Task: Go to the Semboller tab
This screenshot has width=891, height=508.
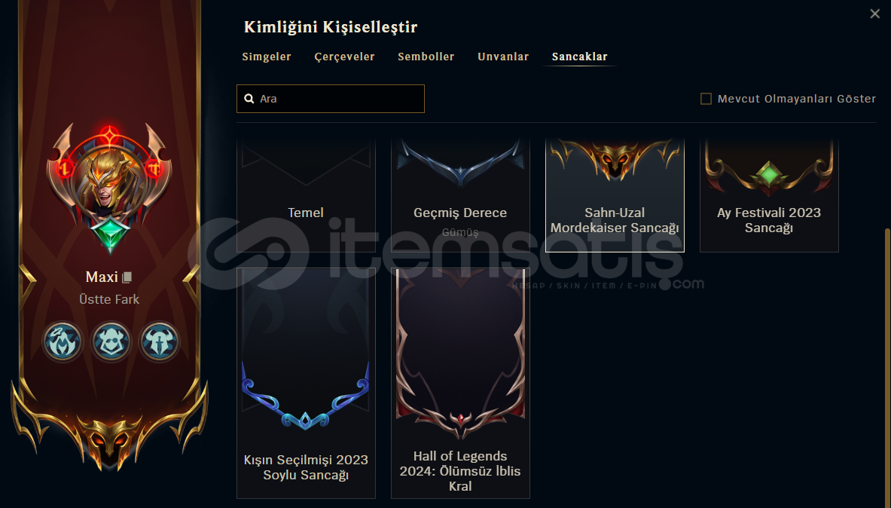Action: 426,57
